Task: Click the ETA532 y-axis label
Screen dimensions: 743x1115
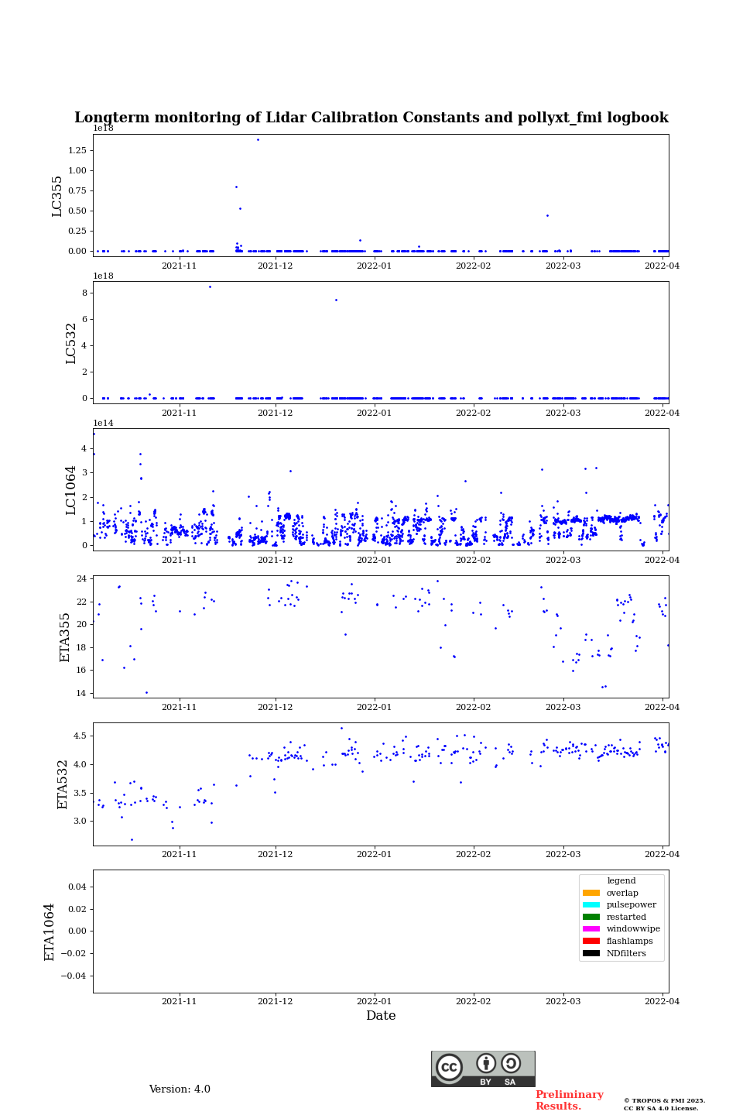Action: 63,784
